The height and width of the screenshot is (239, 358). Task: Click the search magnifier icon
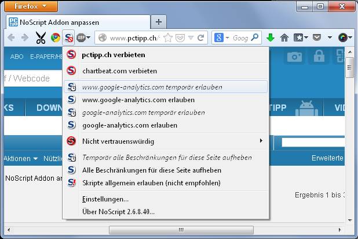(x=254, y=38)
